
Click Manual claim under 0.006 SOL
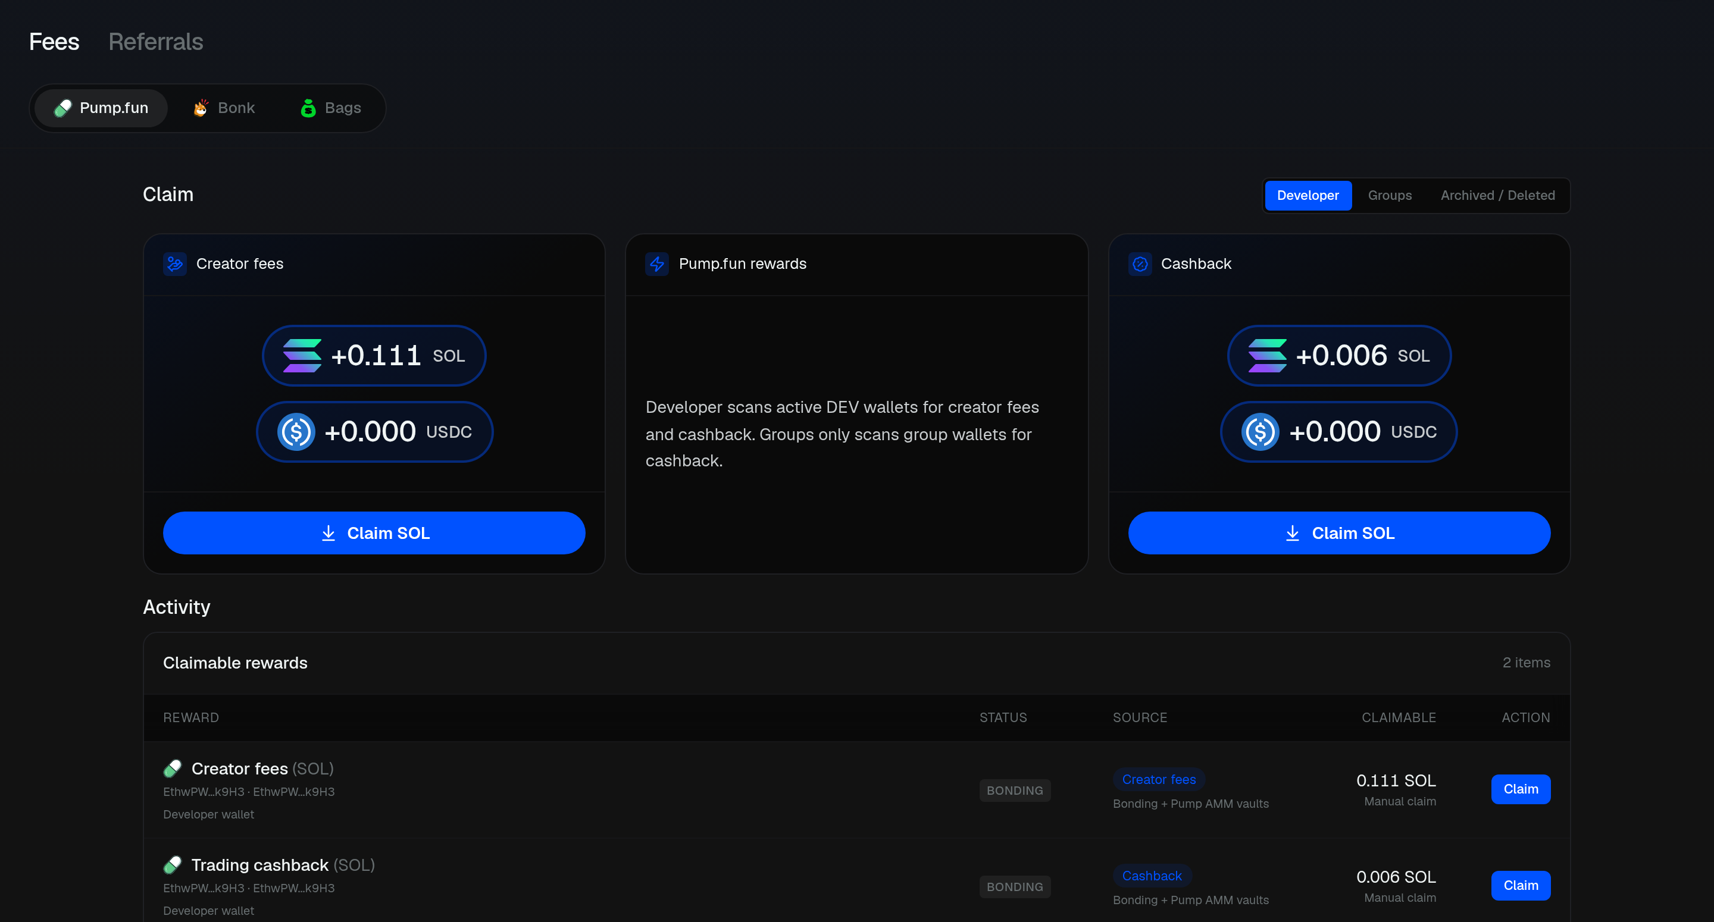(1400, 898)
